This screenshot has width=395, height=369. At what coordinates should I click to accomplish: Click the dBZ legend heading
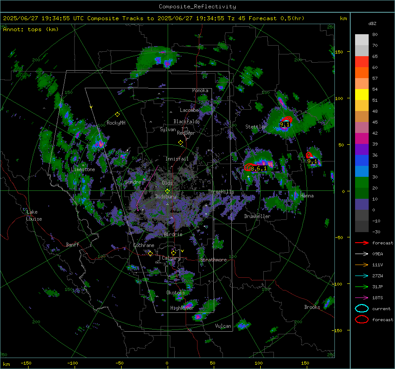(372, 24)
